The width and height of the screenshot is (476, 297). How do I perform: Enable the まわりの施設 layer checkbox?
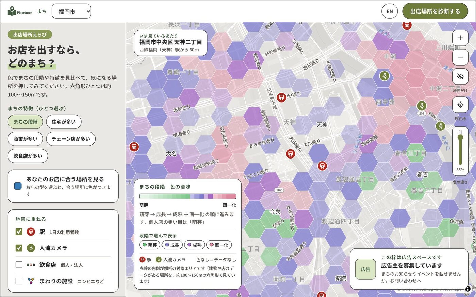coord(19,281)
